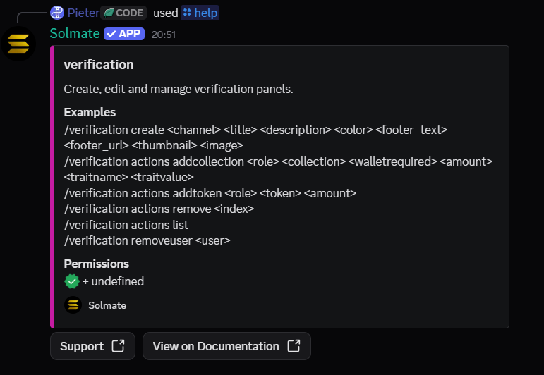This screenshot has height=375, width=544.
Task: Click the checkmark icon in the APP badge
Action: tap(111, 34)
